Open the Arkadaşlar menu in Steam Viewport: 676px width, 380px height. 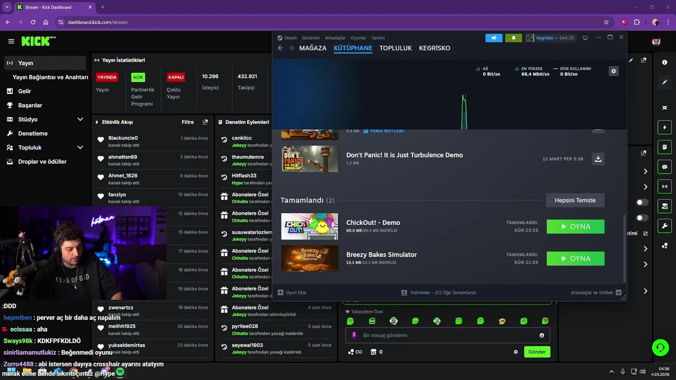pyautogui.click(x=335, y=38)
